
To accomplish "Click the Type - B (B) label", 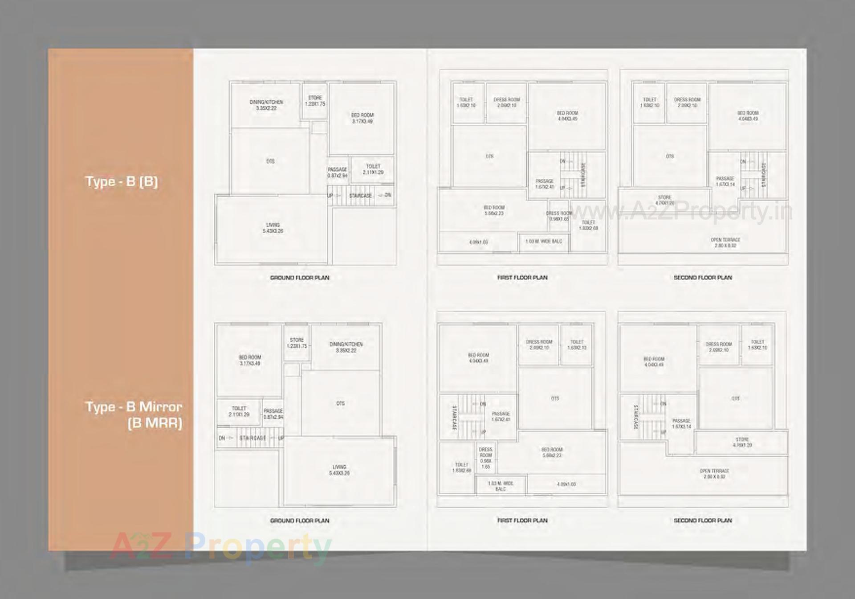I will 123,182.
